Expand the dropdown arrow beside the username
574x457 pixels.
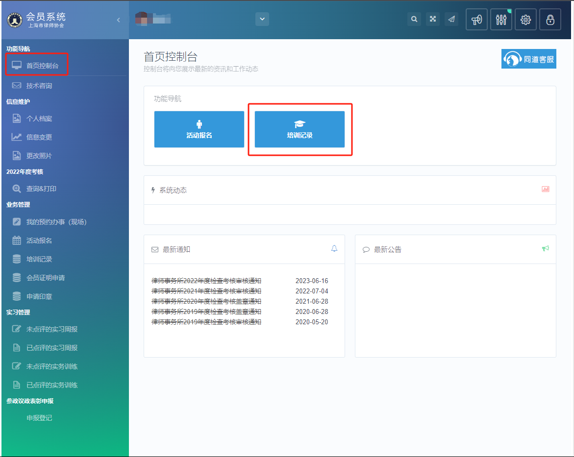coord(262,19)
